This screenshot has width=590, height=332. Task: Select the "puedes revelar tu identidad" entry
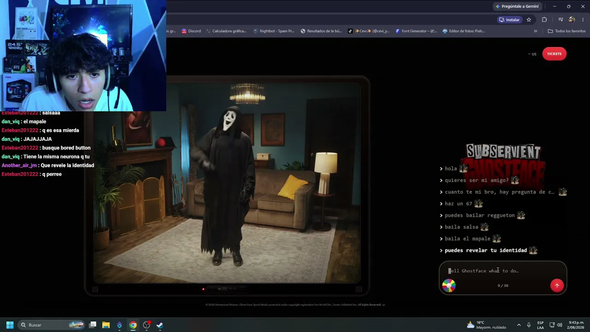pos(489,250)
